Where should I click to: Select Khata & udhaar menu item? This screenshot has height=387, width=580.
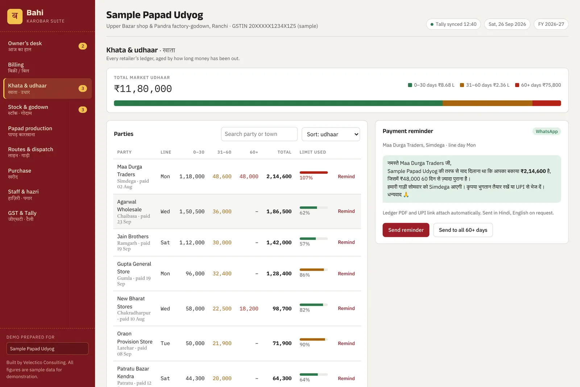47,88
